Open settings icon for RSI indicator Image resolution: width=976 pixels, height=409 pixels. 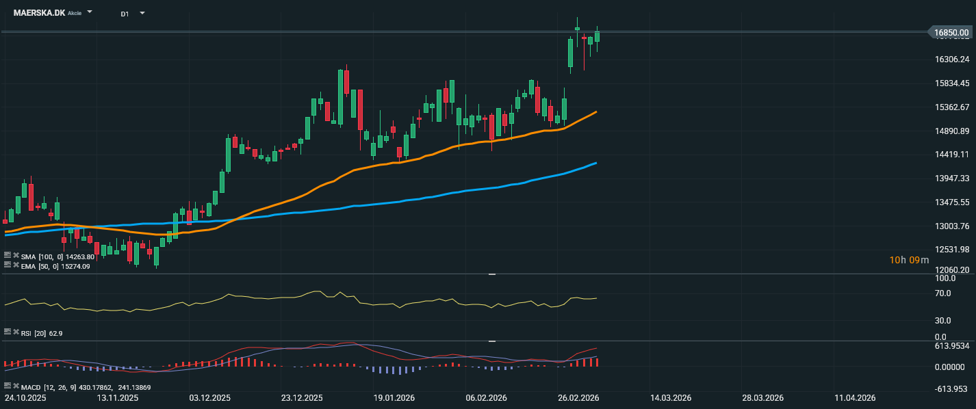click(8, 332)
